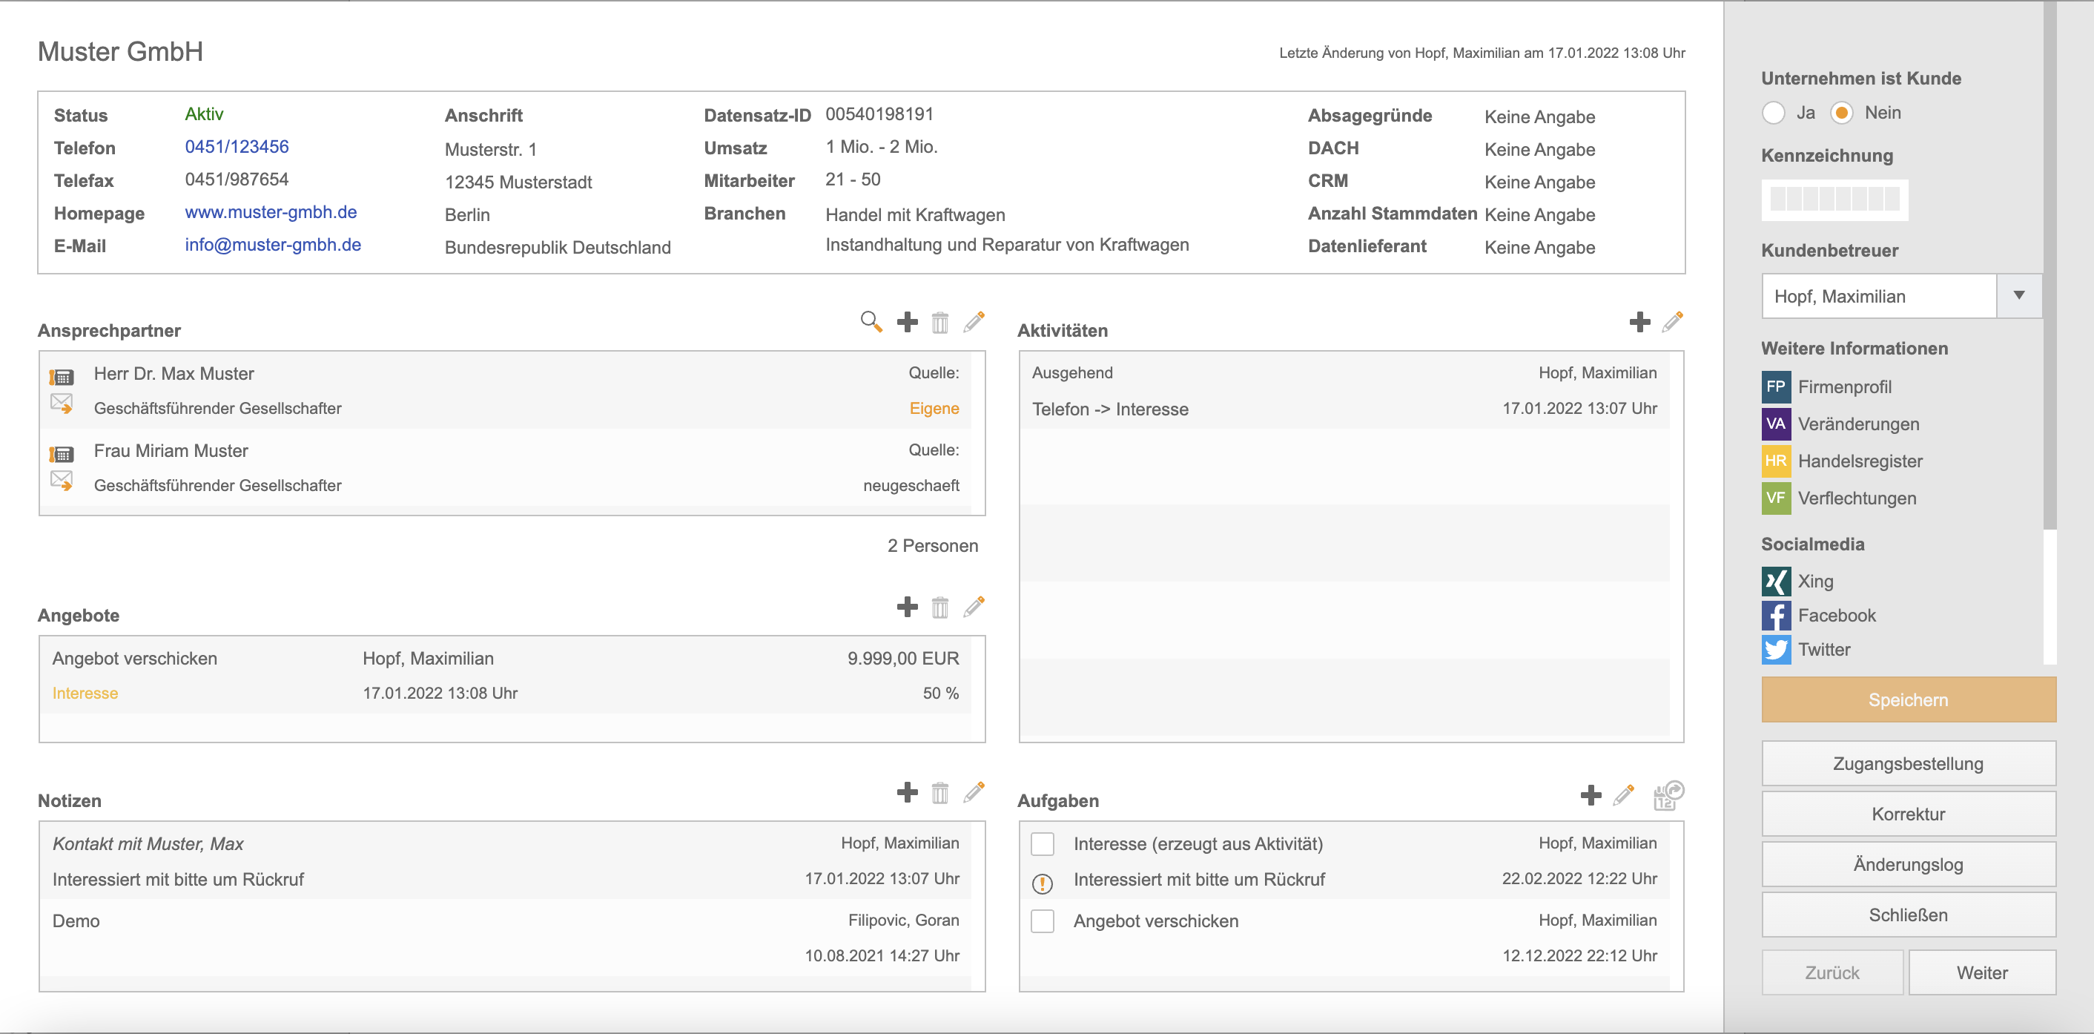Open the Änderungslog button
This screenshot has height=1034, width=2094.
[x=1907, y=864]
